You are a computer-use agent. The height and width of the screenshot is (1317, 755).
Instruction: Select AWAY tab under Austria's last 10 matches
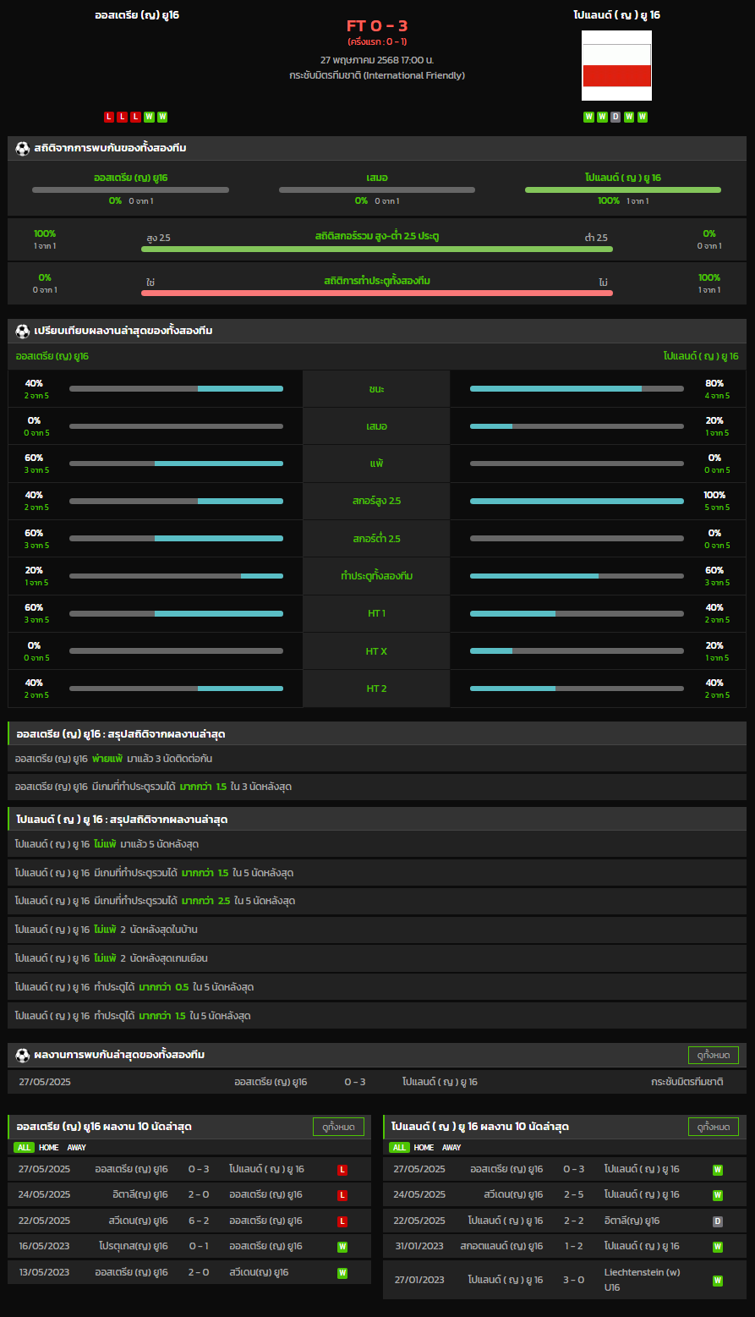(76, 1148)
